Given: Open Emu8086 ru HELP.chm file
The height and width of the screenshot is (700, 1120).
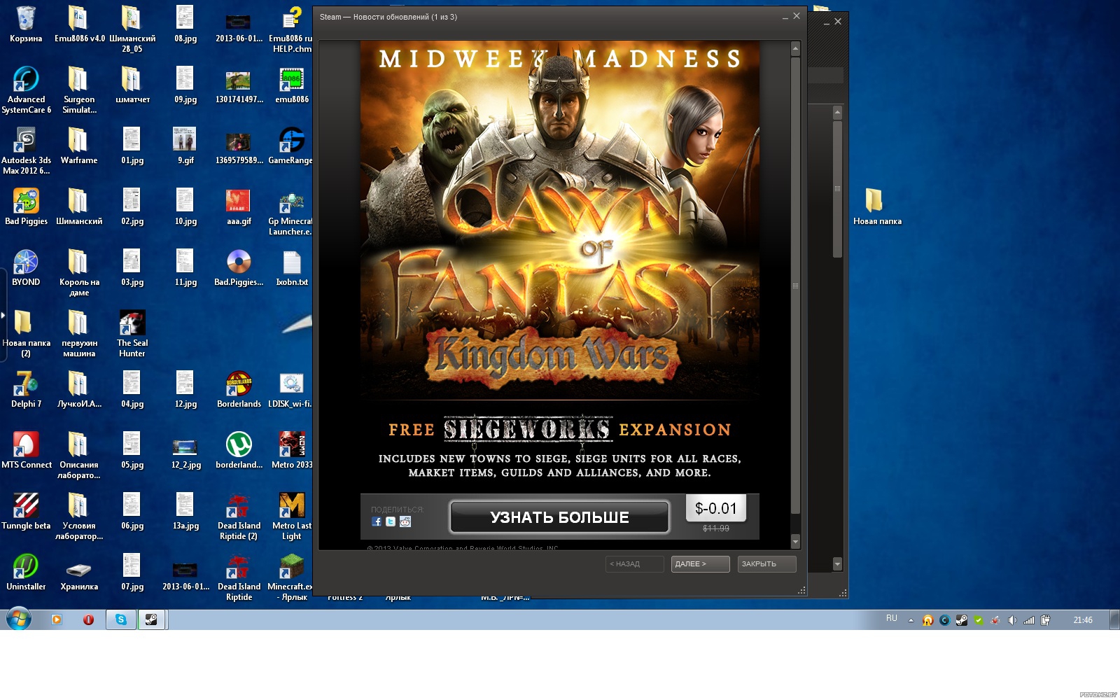Looking at the screenshot, I should tap(292, 29).
